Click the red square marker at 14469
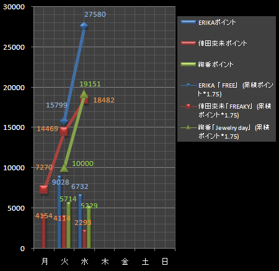Image resolution: width=279 pixels, height=271 pixels. click(x=64, y=131)
